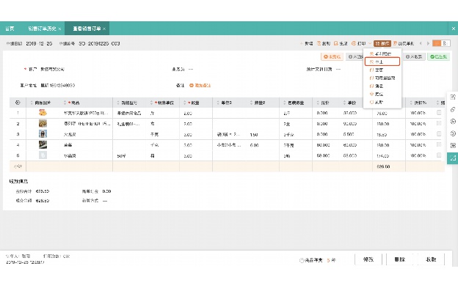This screenshot has height=288, width=458.
Task: Click quantity 3.00 in table row 1
Action: click(x=188, y=113)
